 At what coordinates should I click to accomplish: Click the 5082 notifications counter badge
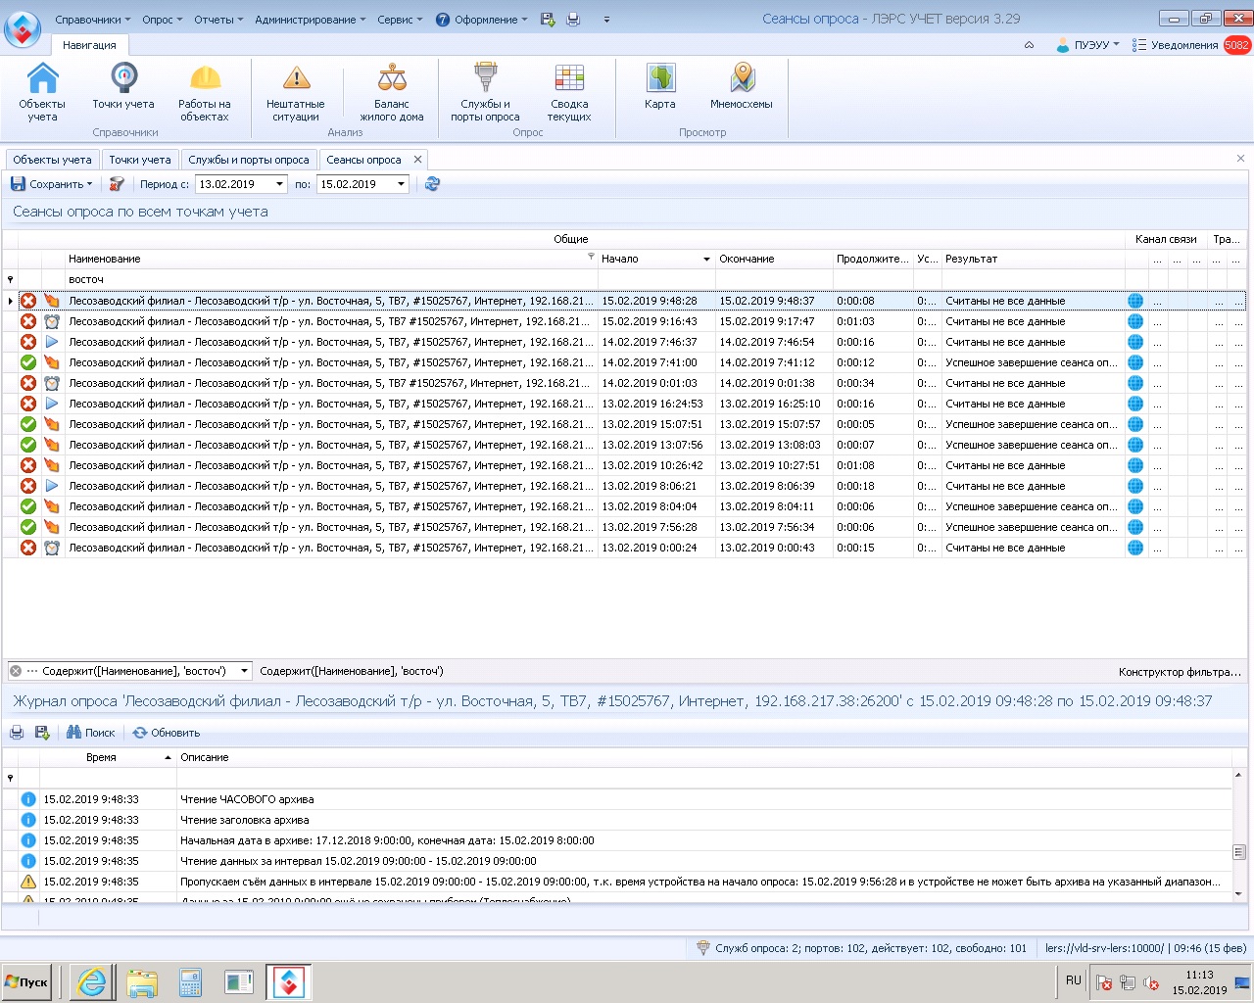click(1236, 45)
